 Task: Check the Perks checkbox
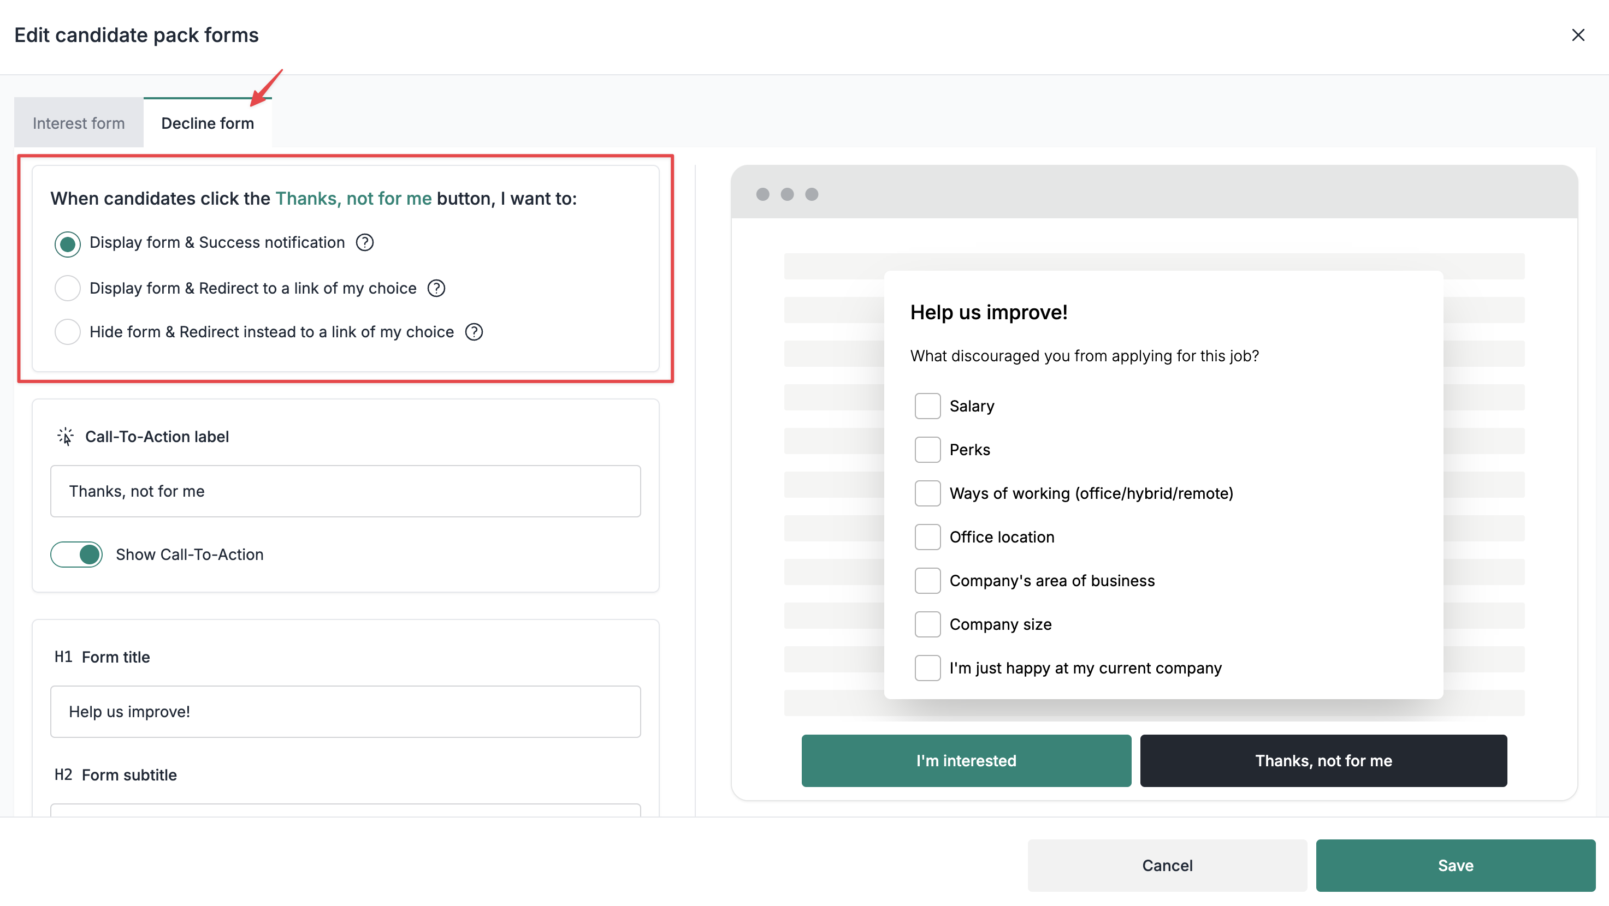pos(927,449)
